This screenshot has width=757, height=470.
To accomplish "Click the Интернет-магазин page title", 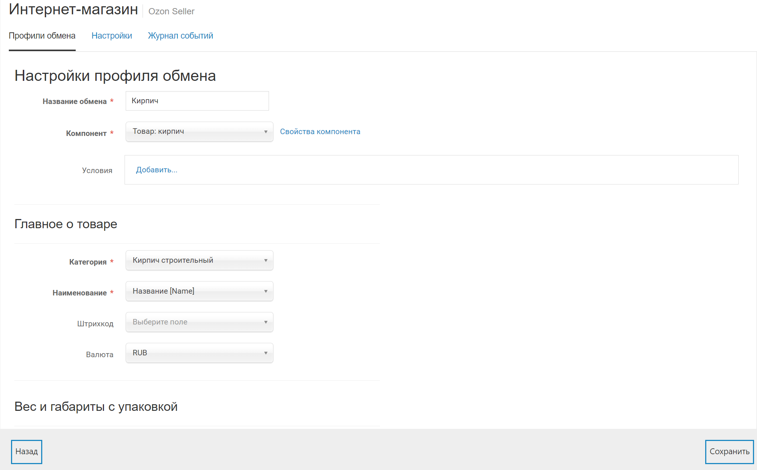I will pos(73,10).
